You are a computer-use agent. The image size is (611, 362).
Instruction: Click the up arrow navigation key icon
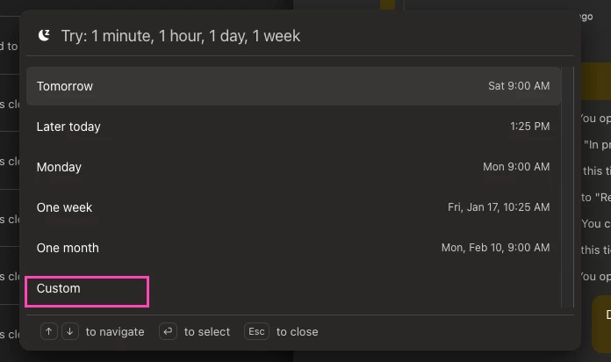[x=48, y=331]
